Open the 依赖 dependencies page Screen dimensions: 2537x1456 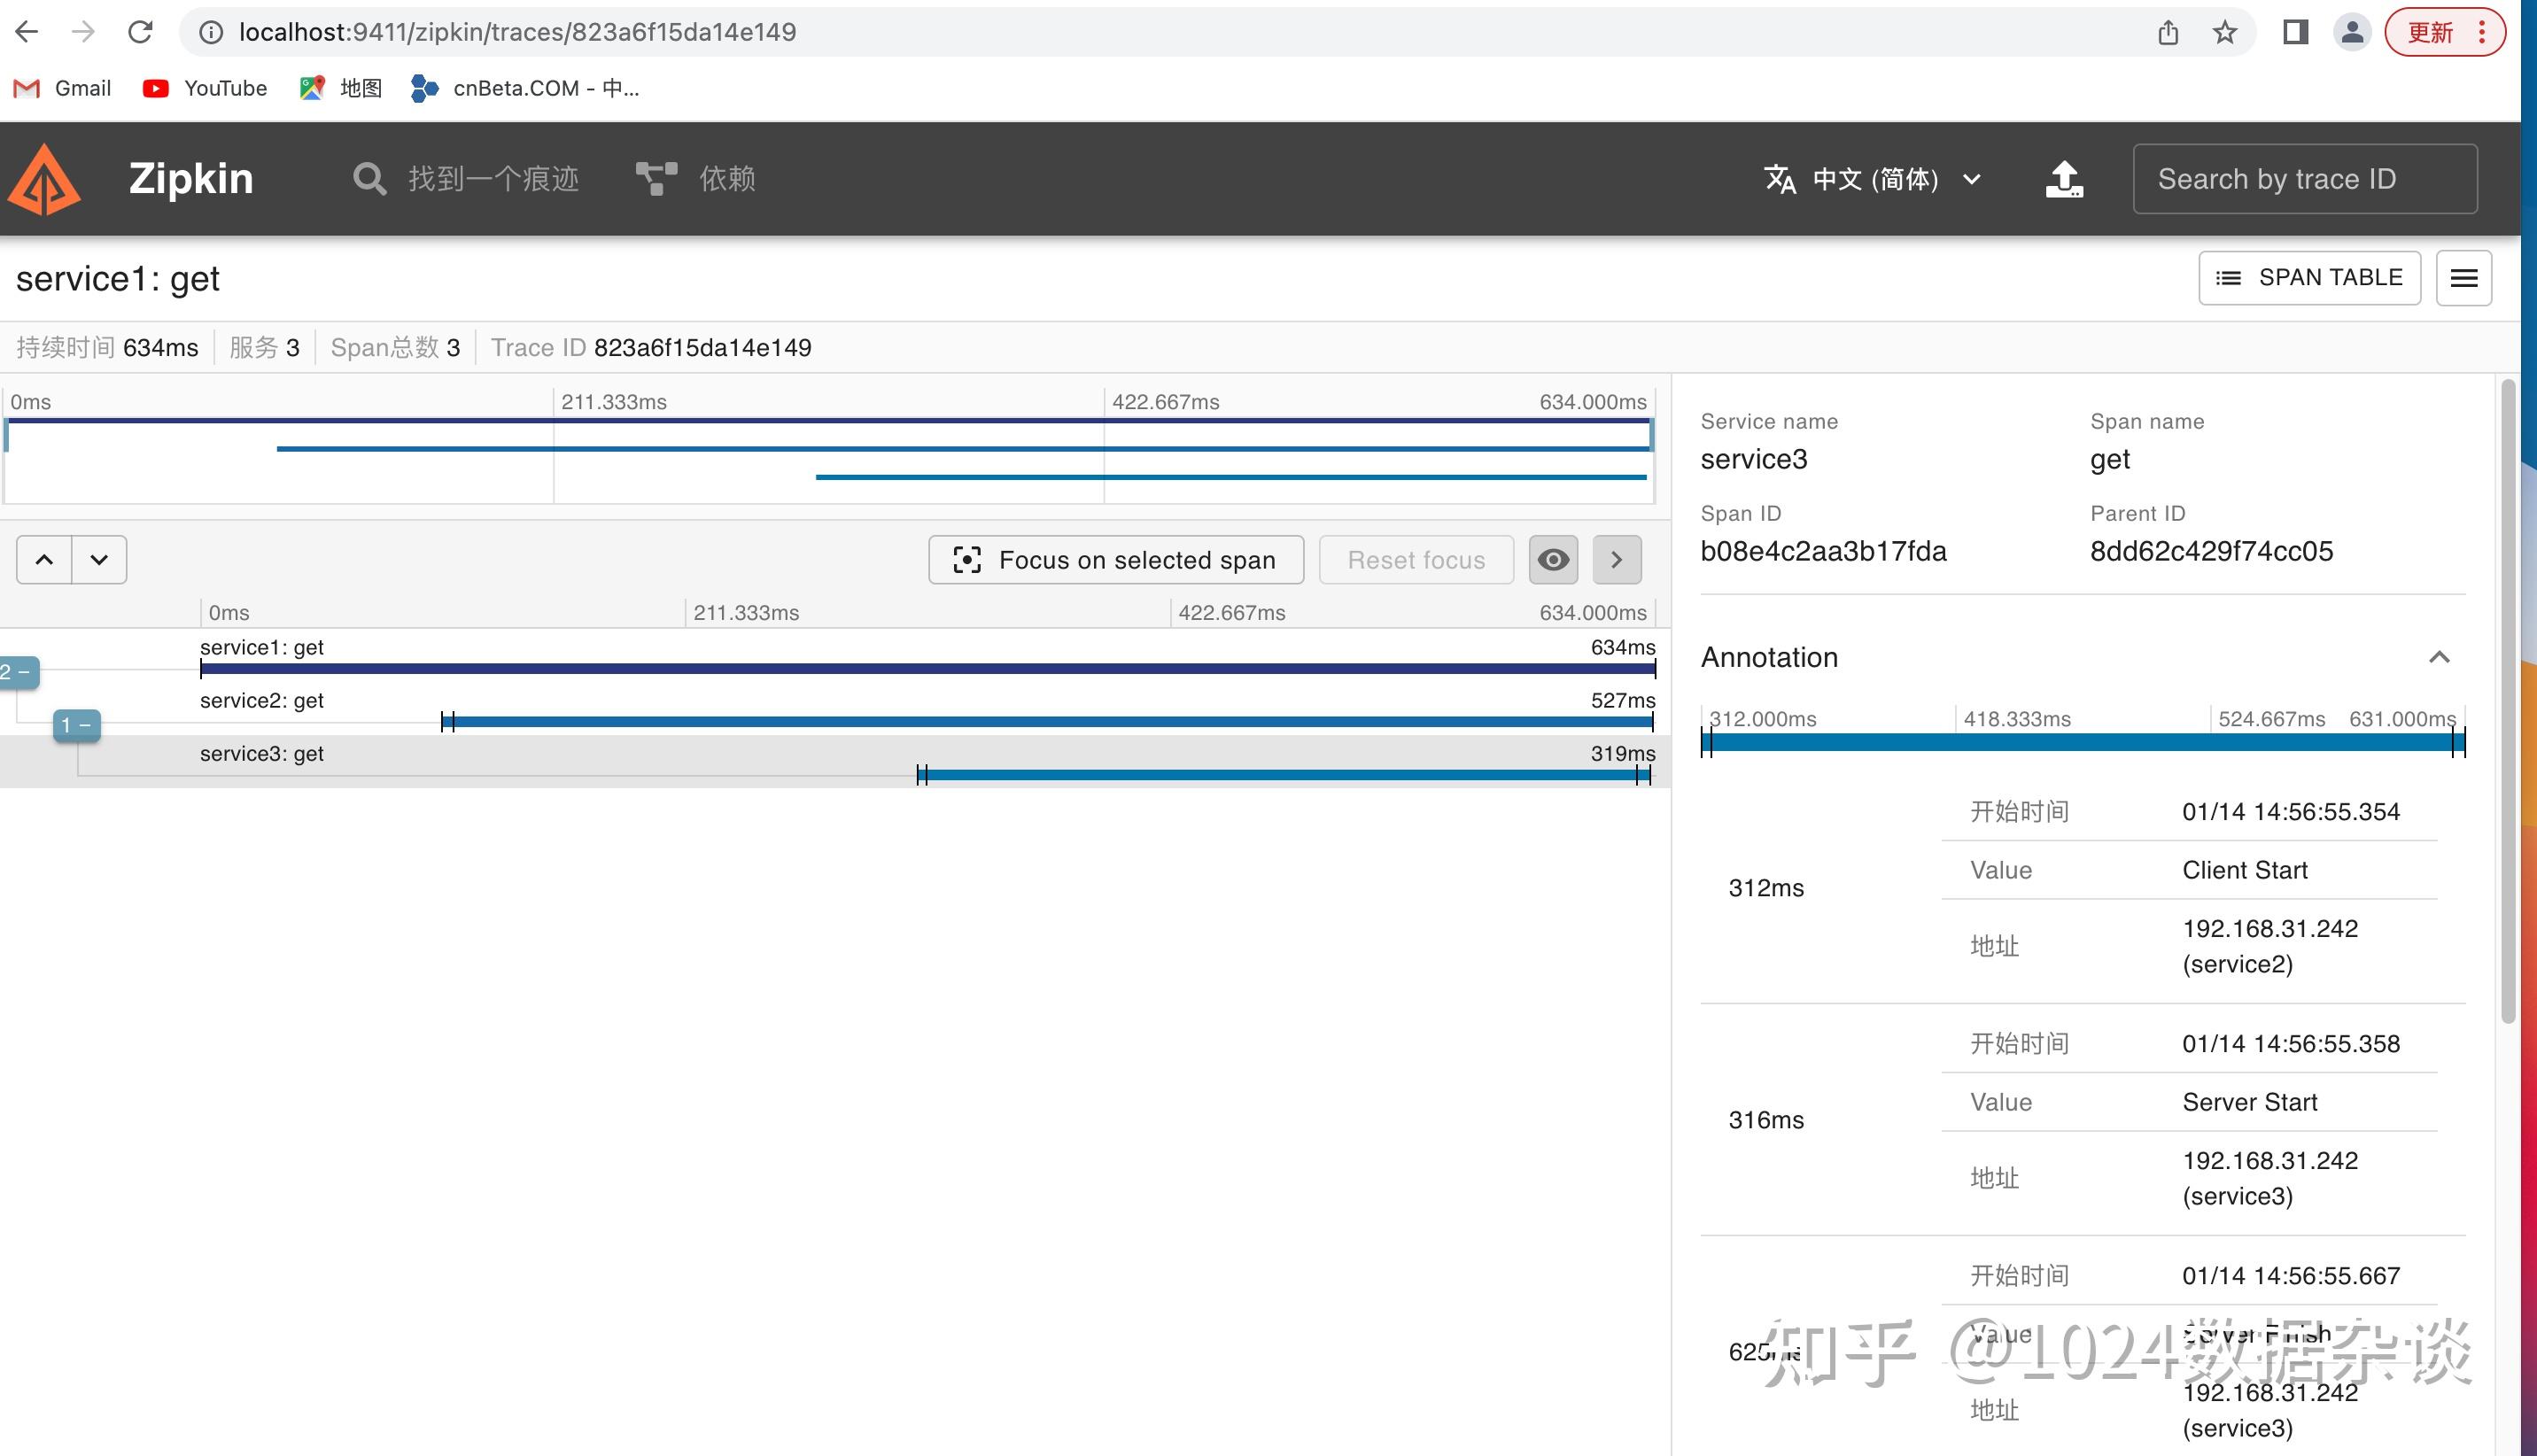696,180
